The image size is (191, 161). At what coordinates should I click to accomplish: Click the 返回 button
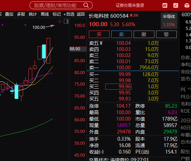(80, 14)
